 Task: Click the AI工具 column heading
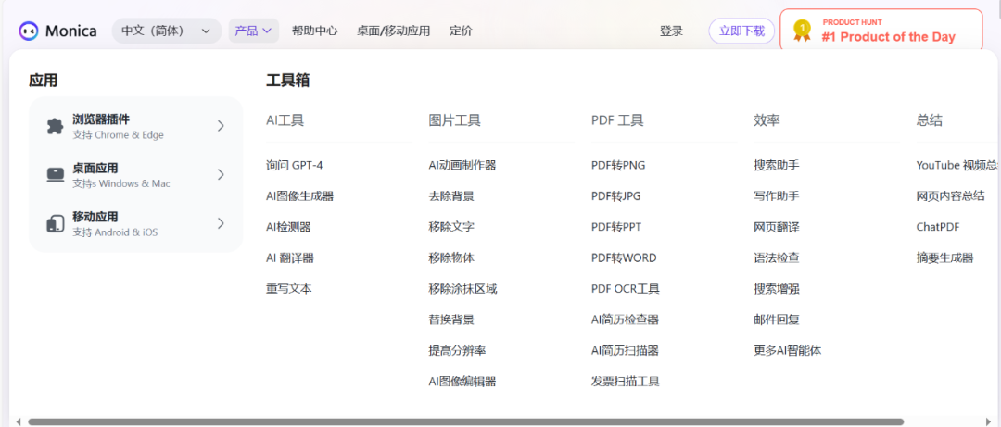coord(285,120)
